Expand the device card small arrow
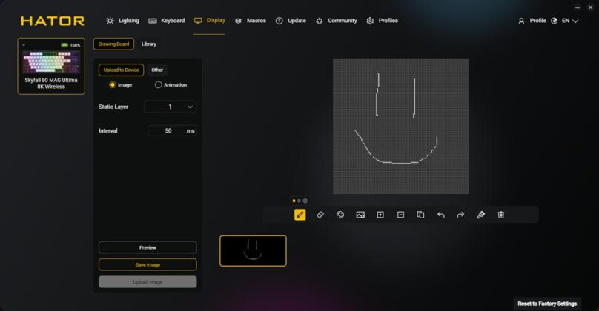599x311 pixels. [x=24, y=45]
